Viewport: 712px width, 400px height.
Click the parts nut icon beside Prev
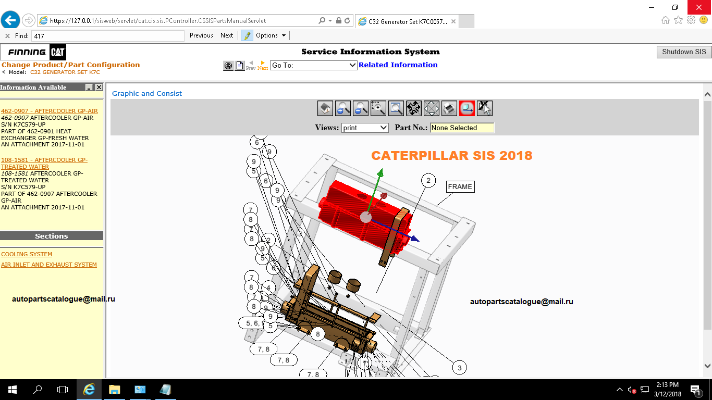click(228, 66)
